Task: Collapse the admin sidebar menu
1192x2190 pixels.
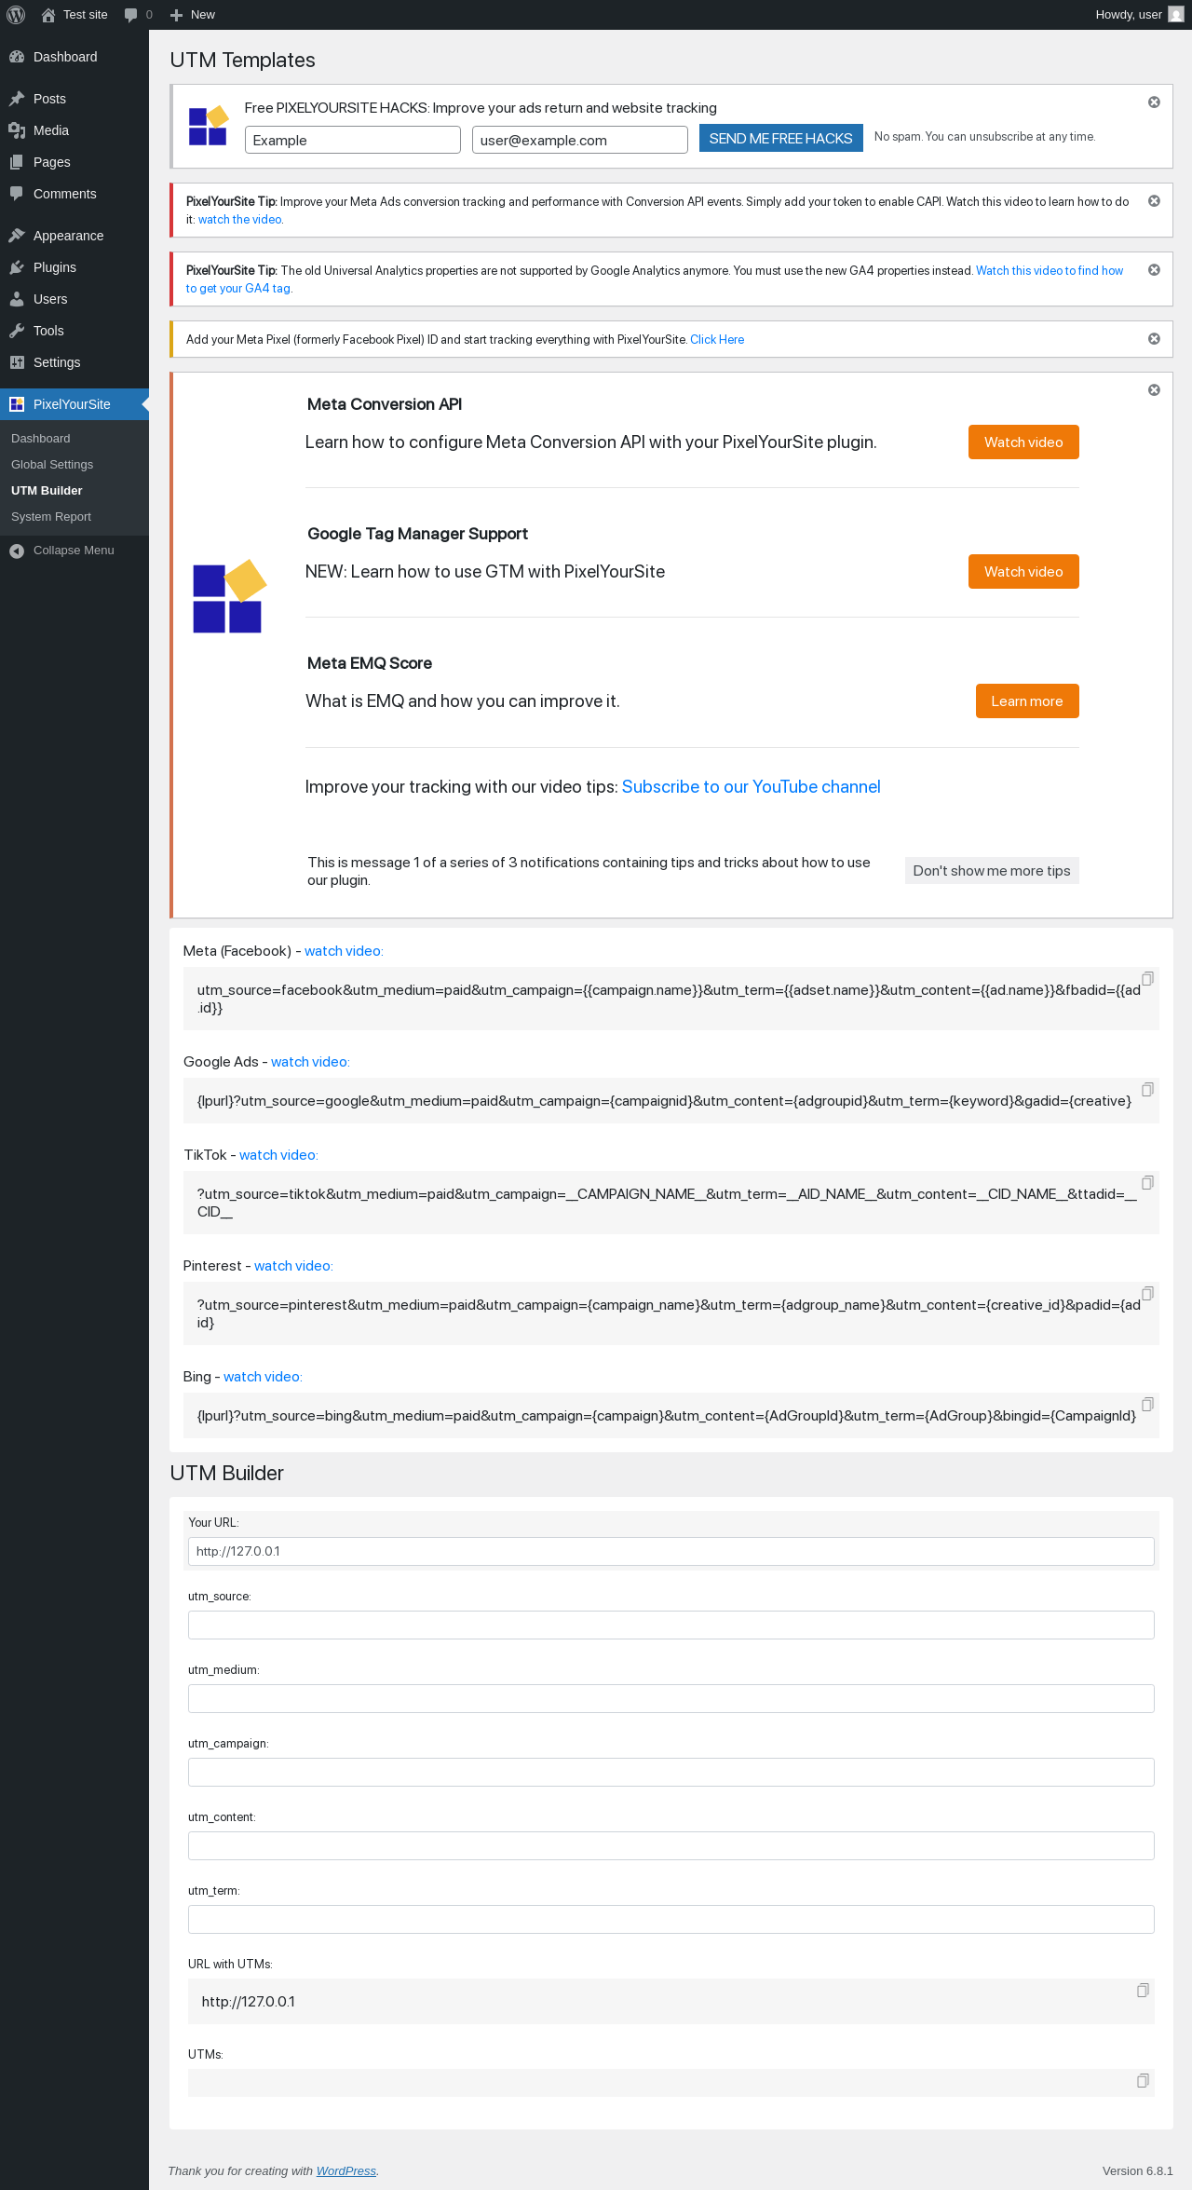Action: pyautogui.click(x=74, y=551)
